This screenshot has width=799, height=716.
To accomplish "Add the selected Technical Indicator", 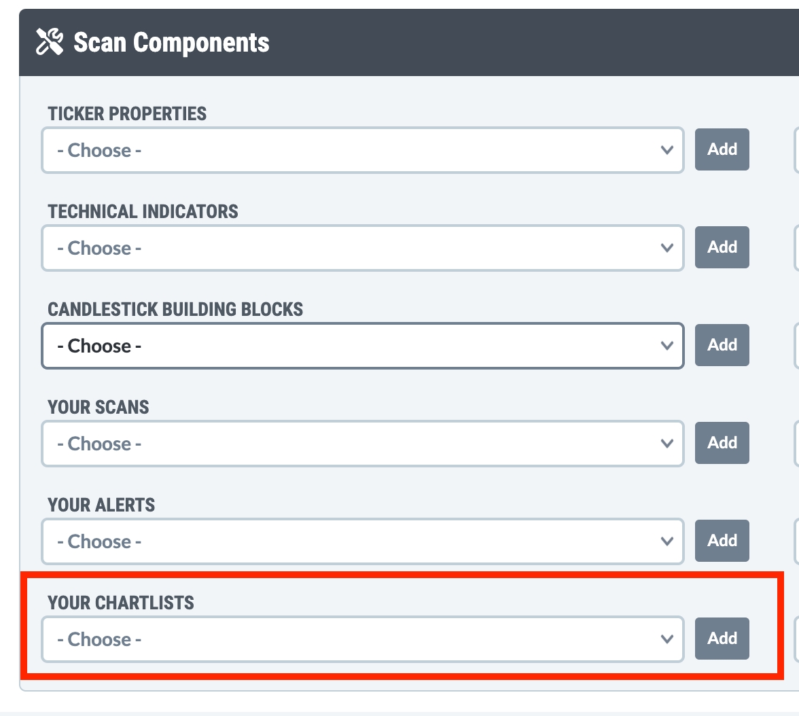I will 722,247.
